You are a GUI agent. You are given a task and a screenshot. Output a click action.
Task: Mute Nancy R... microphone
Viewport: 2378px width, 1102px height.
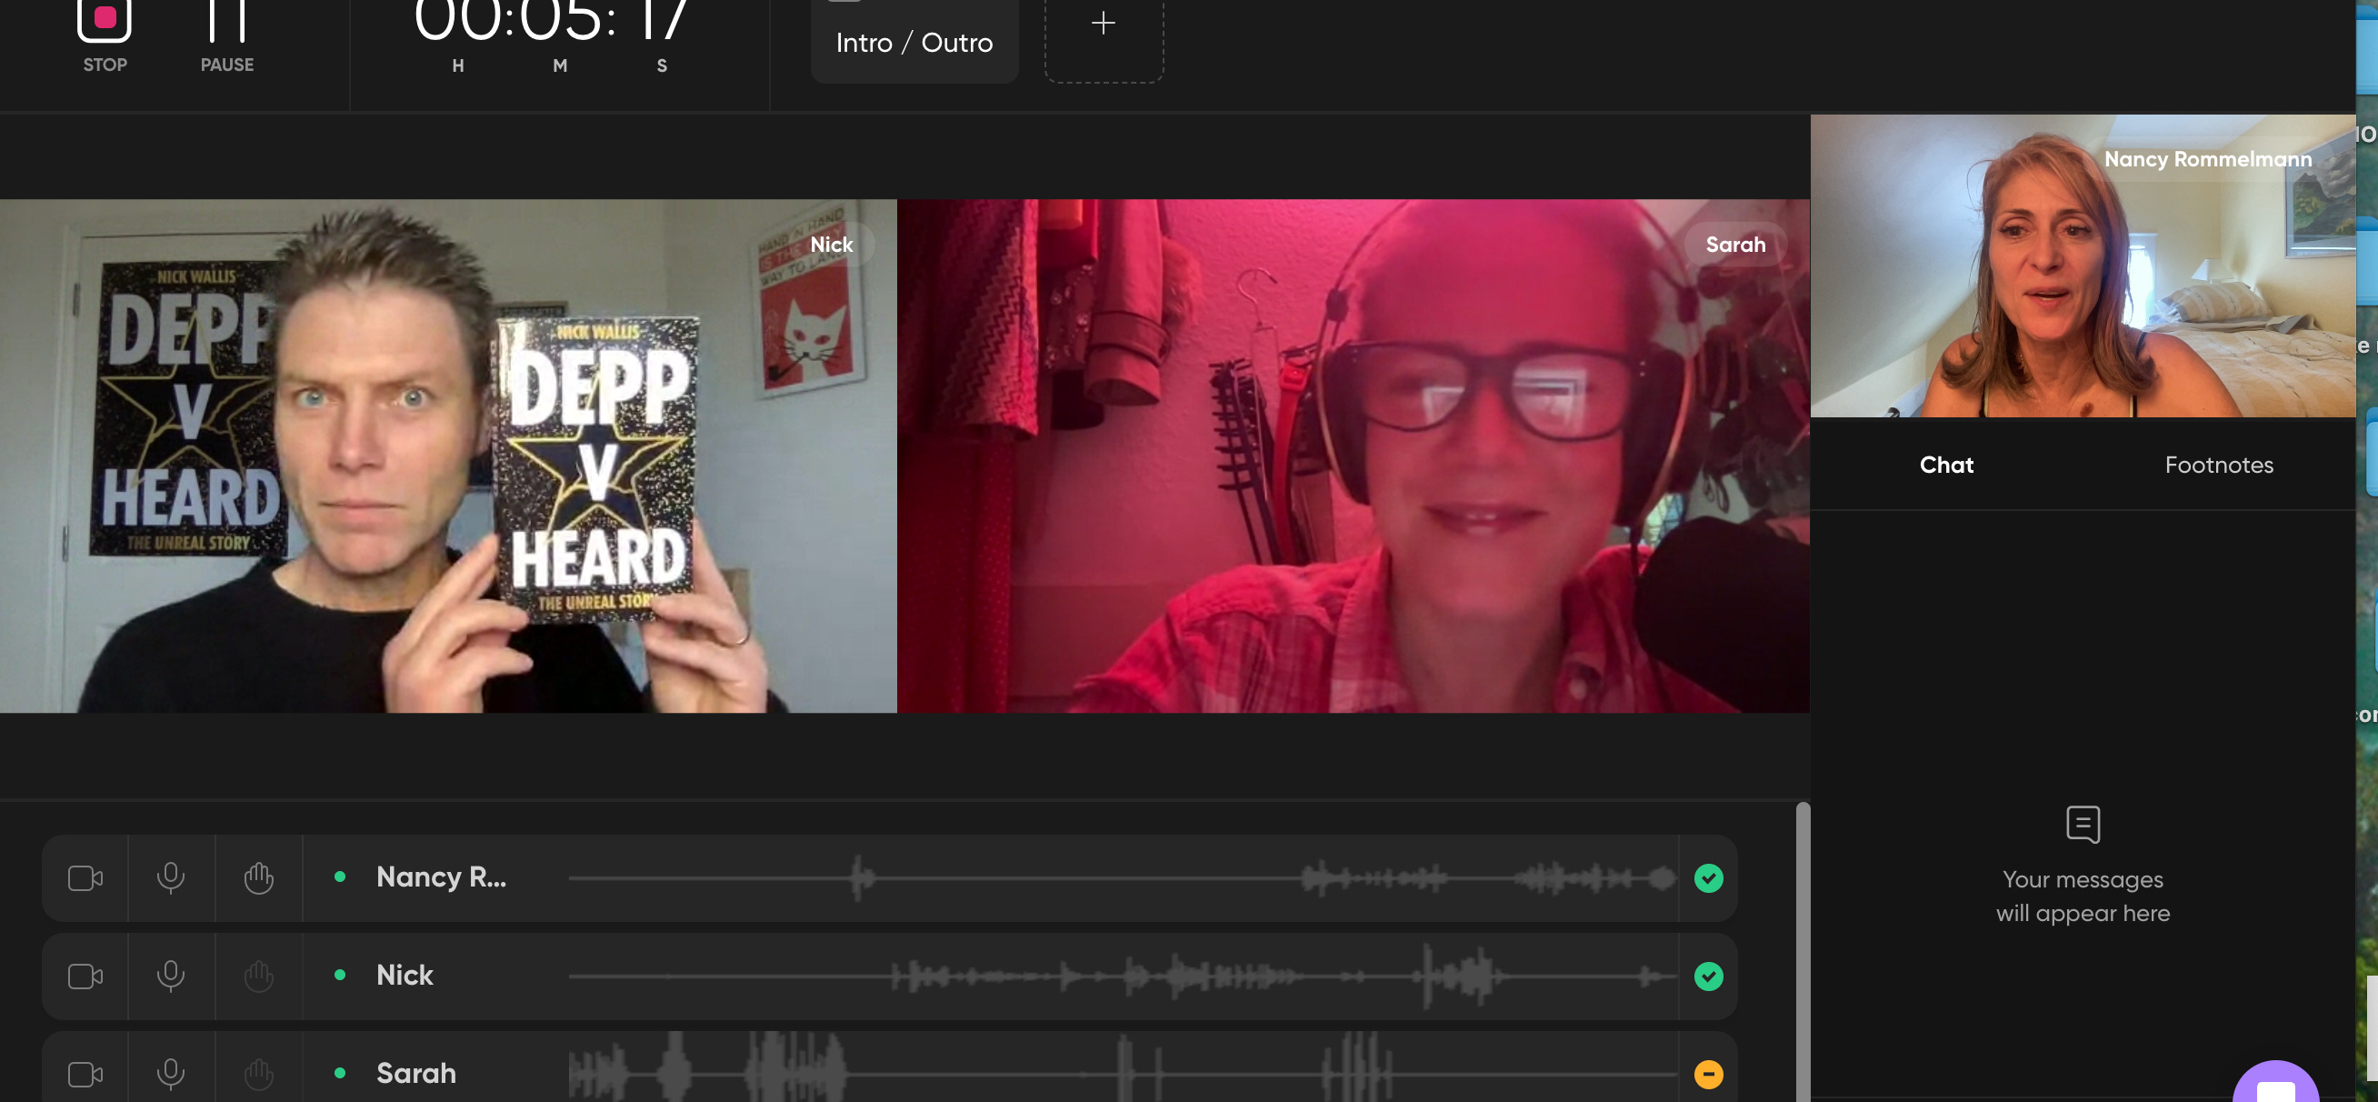171,877
